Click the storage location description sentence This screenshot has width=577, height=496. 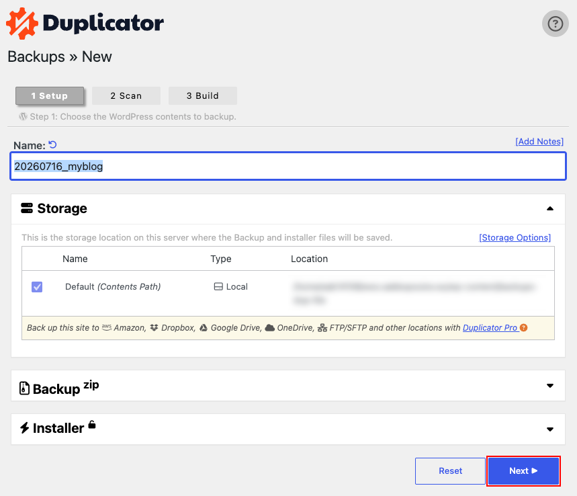pyautogui.click(x=207, y=237)
